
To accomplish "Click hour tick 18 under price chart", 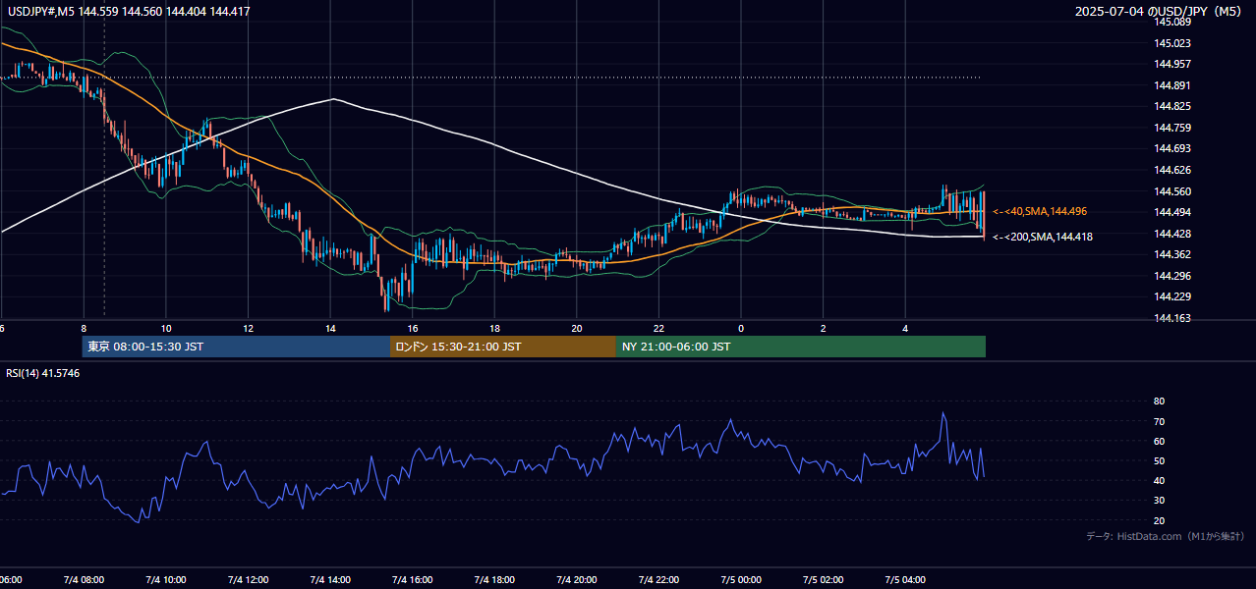I will (495, 328).
